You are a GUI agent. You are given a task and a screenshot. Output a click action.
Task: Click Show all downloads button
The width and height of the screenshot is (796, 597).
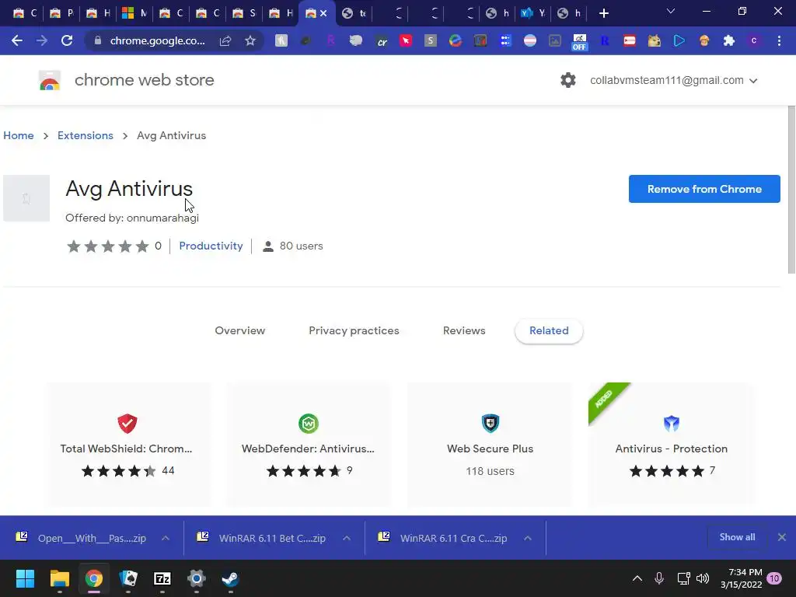click(737, 537)
